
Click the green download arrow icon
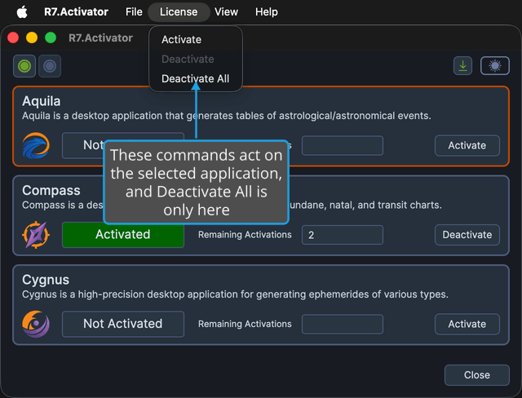tap(462, 65)
